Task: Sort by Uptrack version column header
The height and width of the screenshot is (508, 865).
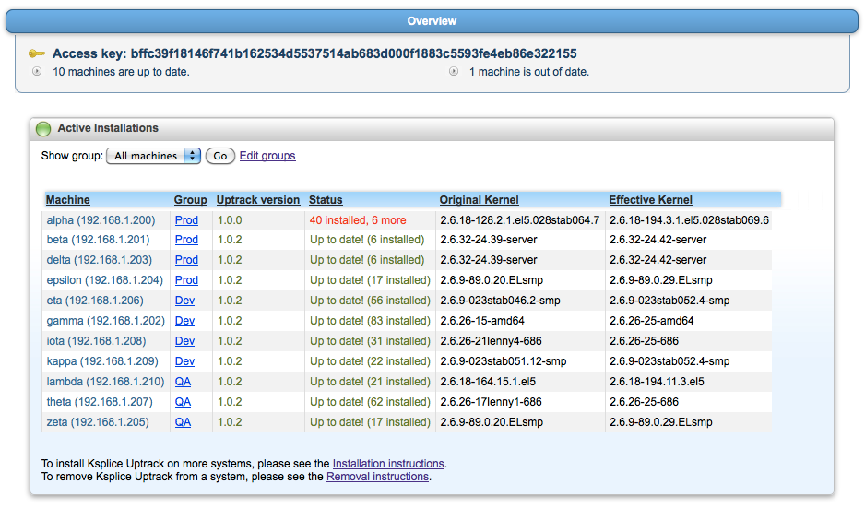Action: click(x=258, y=200)
